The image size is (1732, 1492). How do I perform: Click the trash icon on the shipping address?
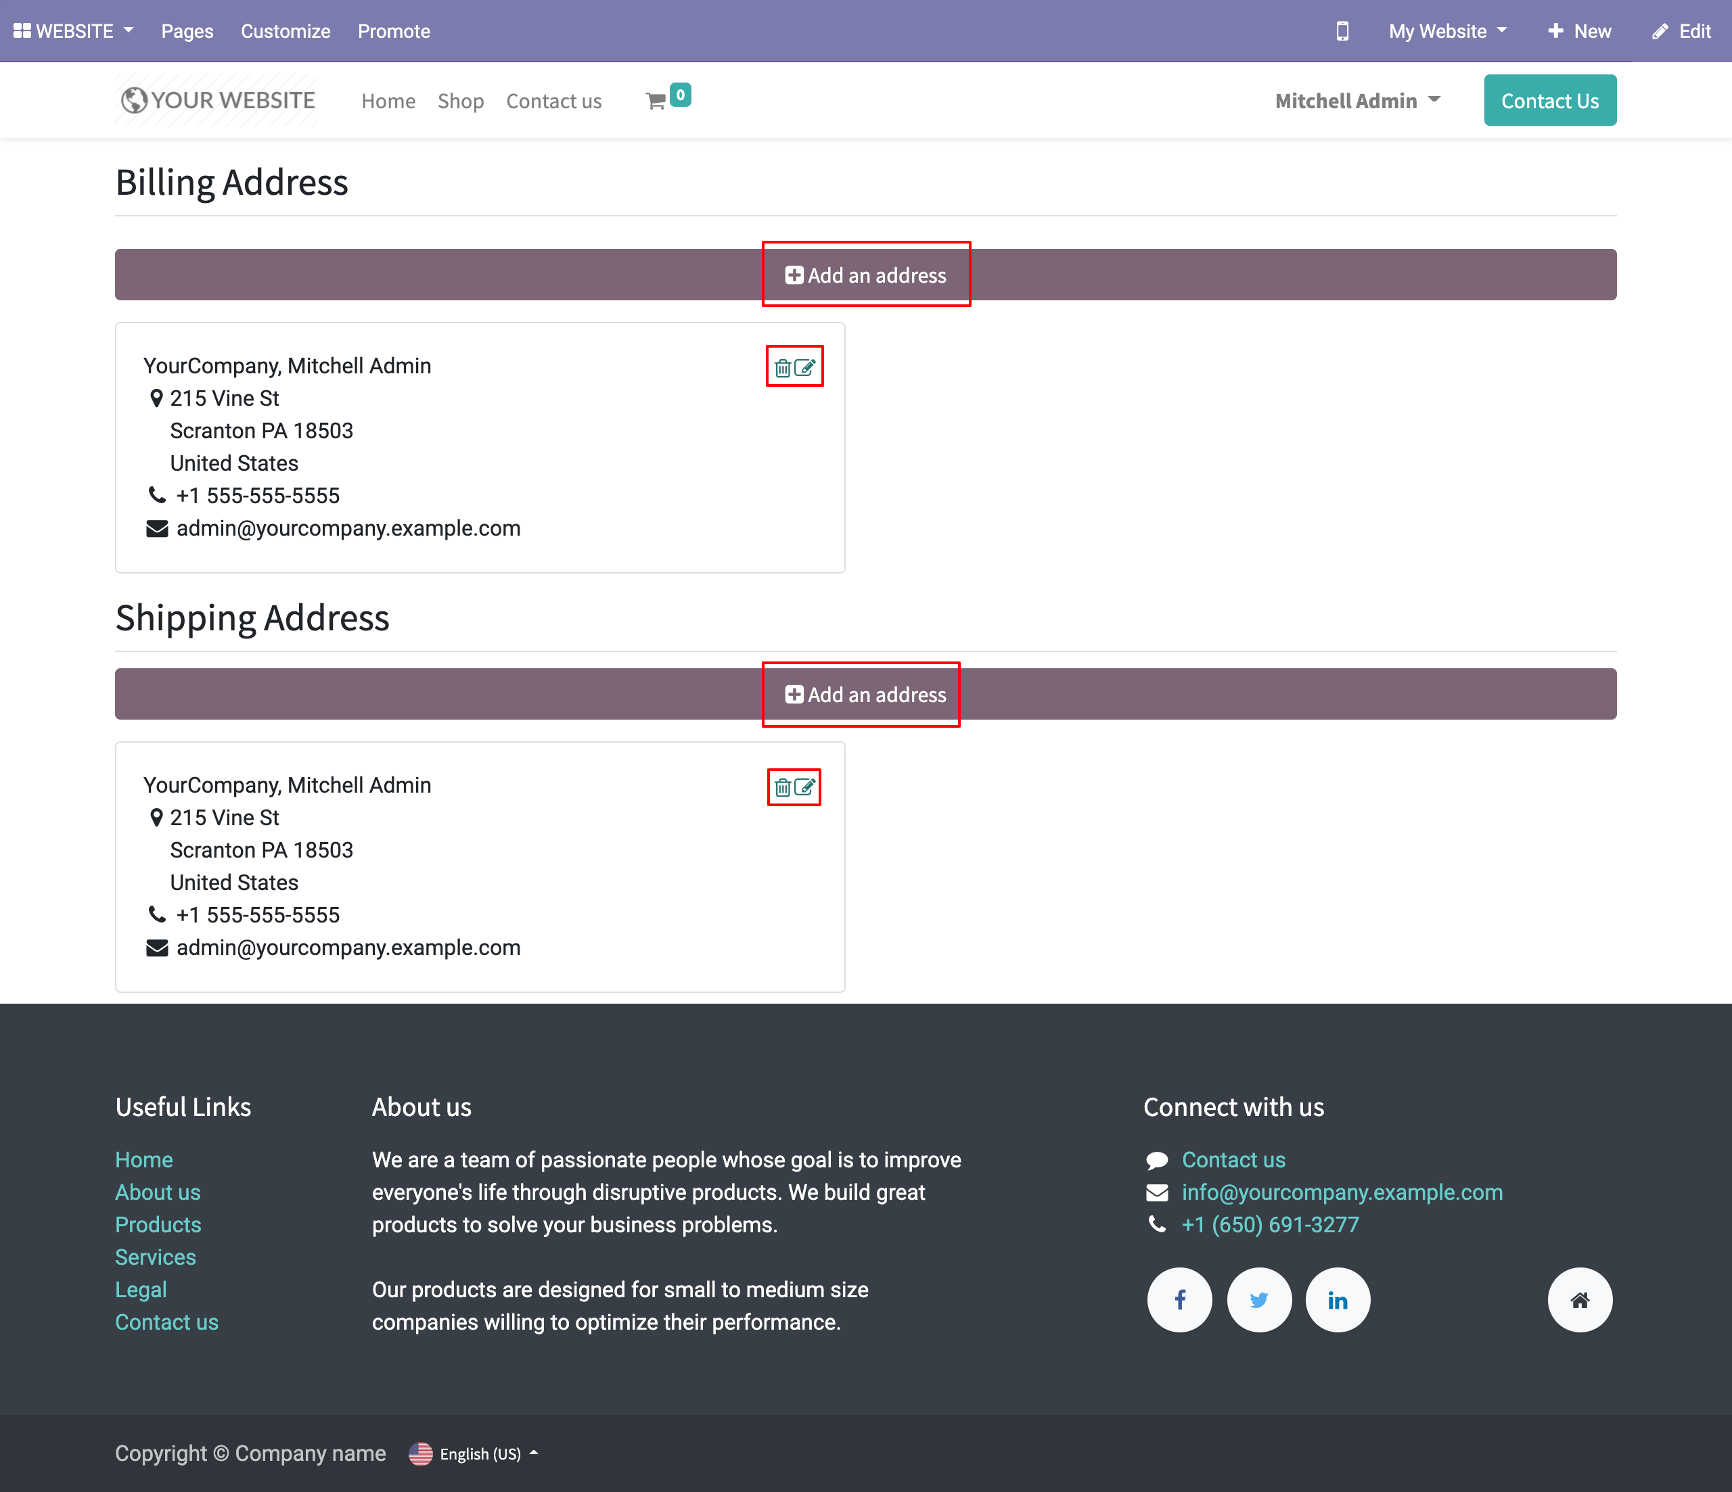click(782, 787)
